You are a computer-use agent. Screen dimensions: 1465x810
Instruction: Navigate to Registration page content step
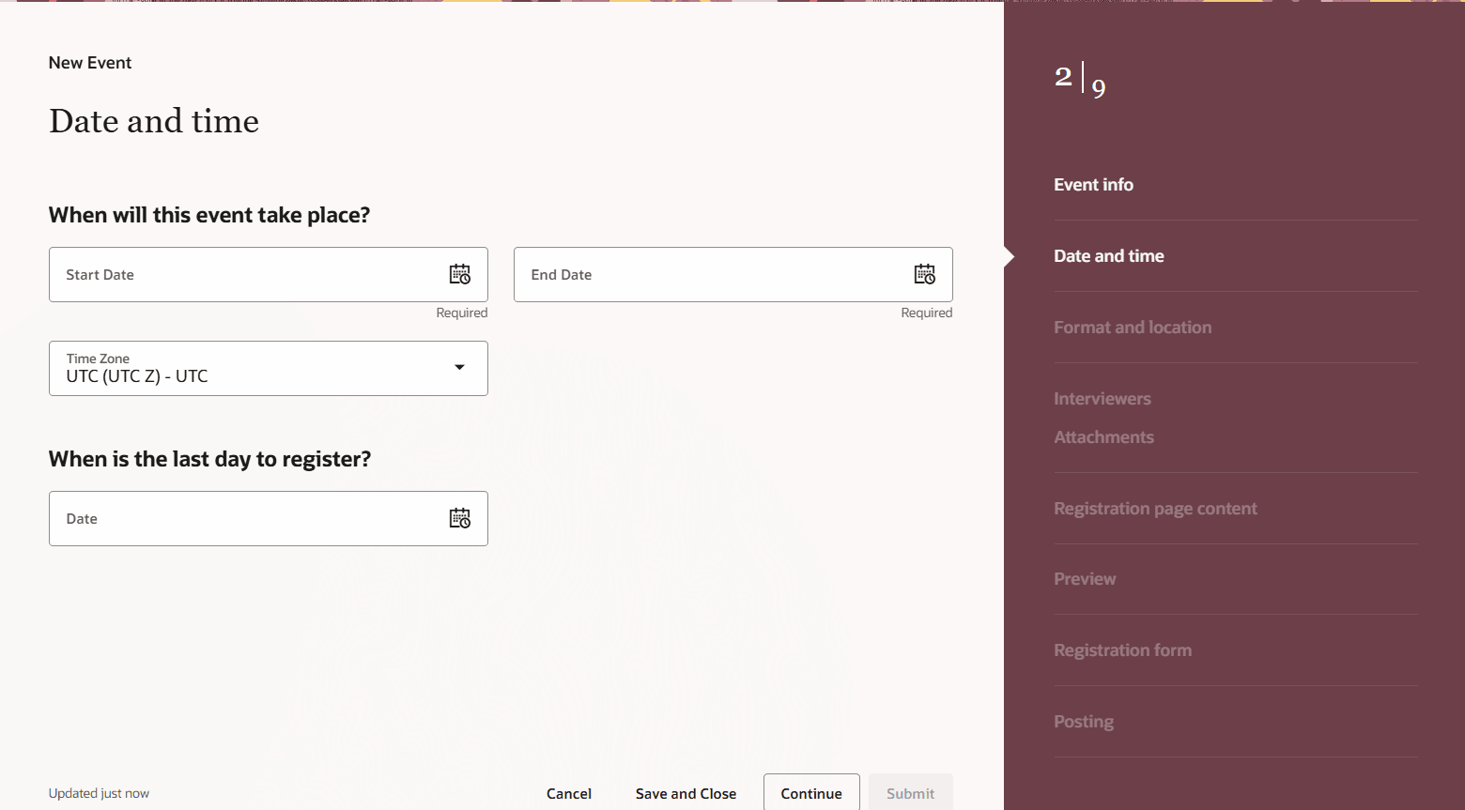pyautogui.click(x=1155, y=509)
